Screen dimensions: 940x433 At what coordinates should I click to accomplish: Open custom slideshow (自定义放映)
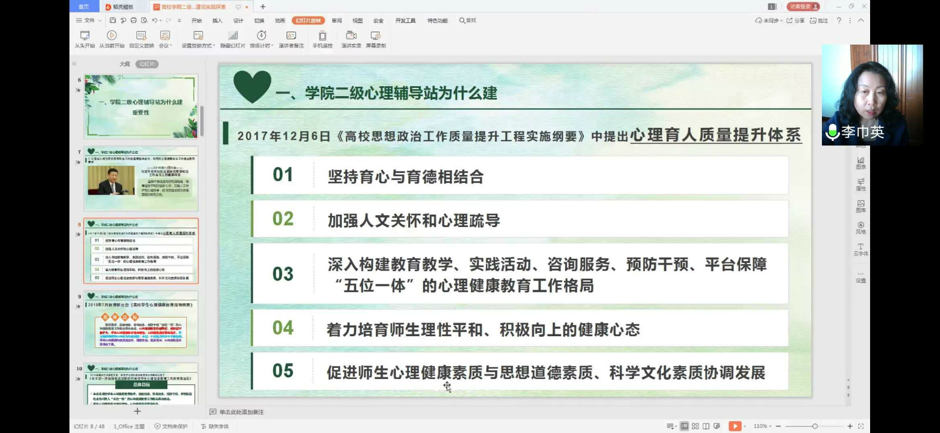click(141, 39)
